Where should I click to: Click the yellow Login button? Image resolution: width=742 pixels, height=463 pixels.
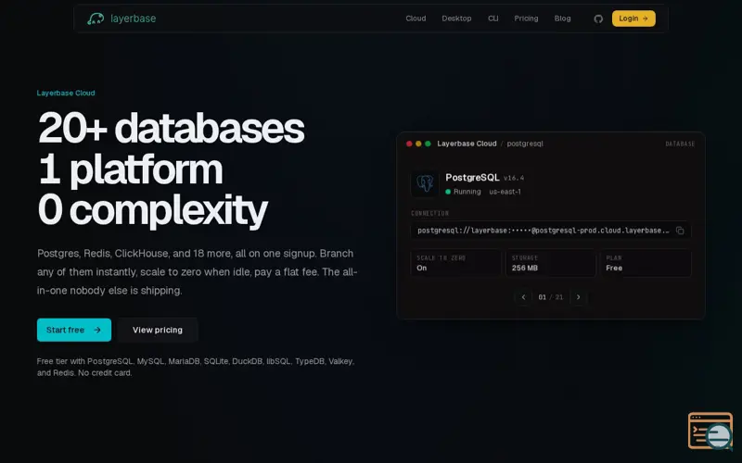pyautogui.click(x=633, y=19)
